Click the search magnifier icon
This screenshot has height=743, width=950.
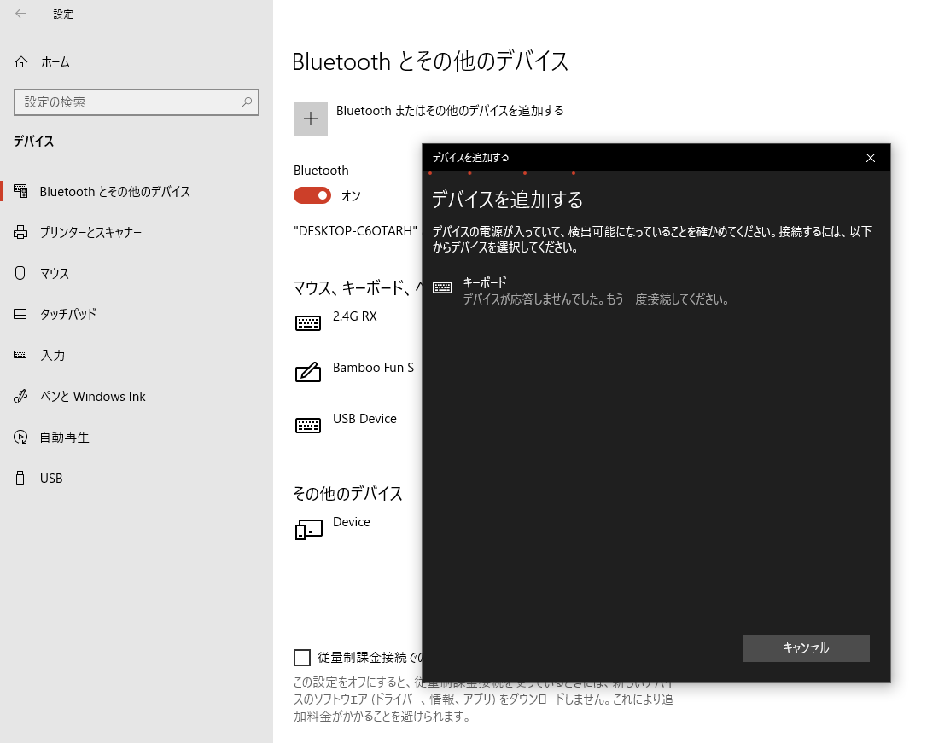247,102
